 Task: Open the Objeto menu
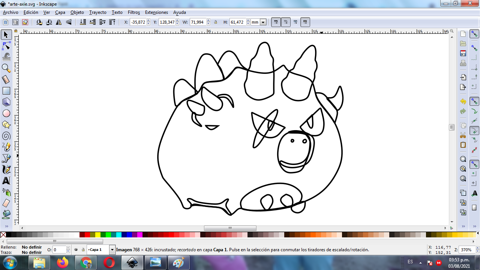(77, 12)
